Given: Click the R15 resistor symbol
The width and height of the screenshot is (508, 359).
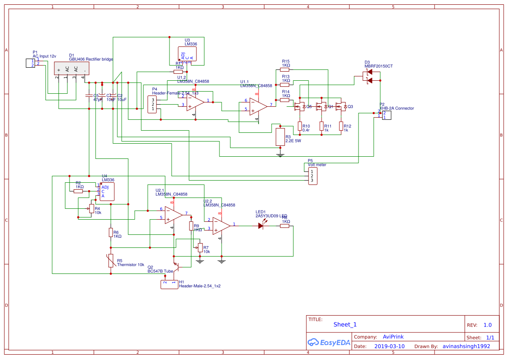Looking at the screenshot, I should pyautogui.click(x=285, y=69).
